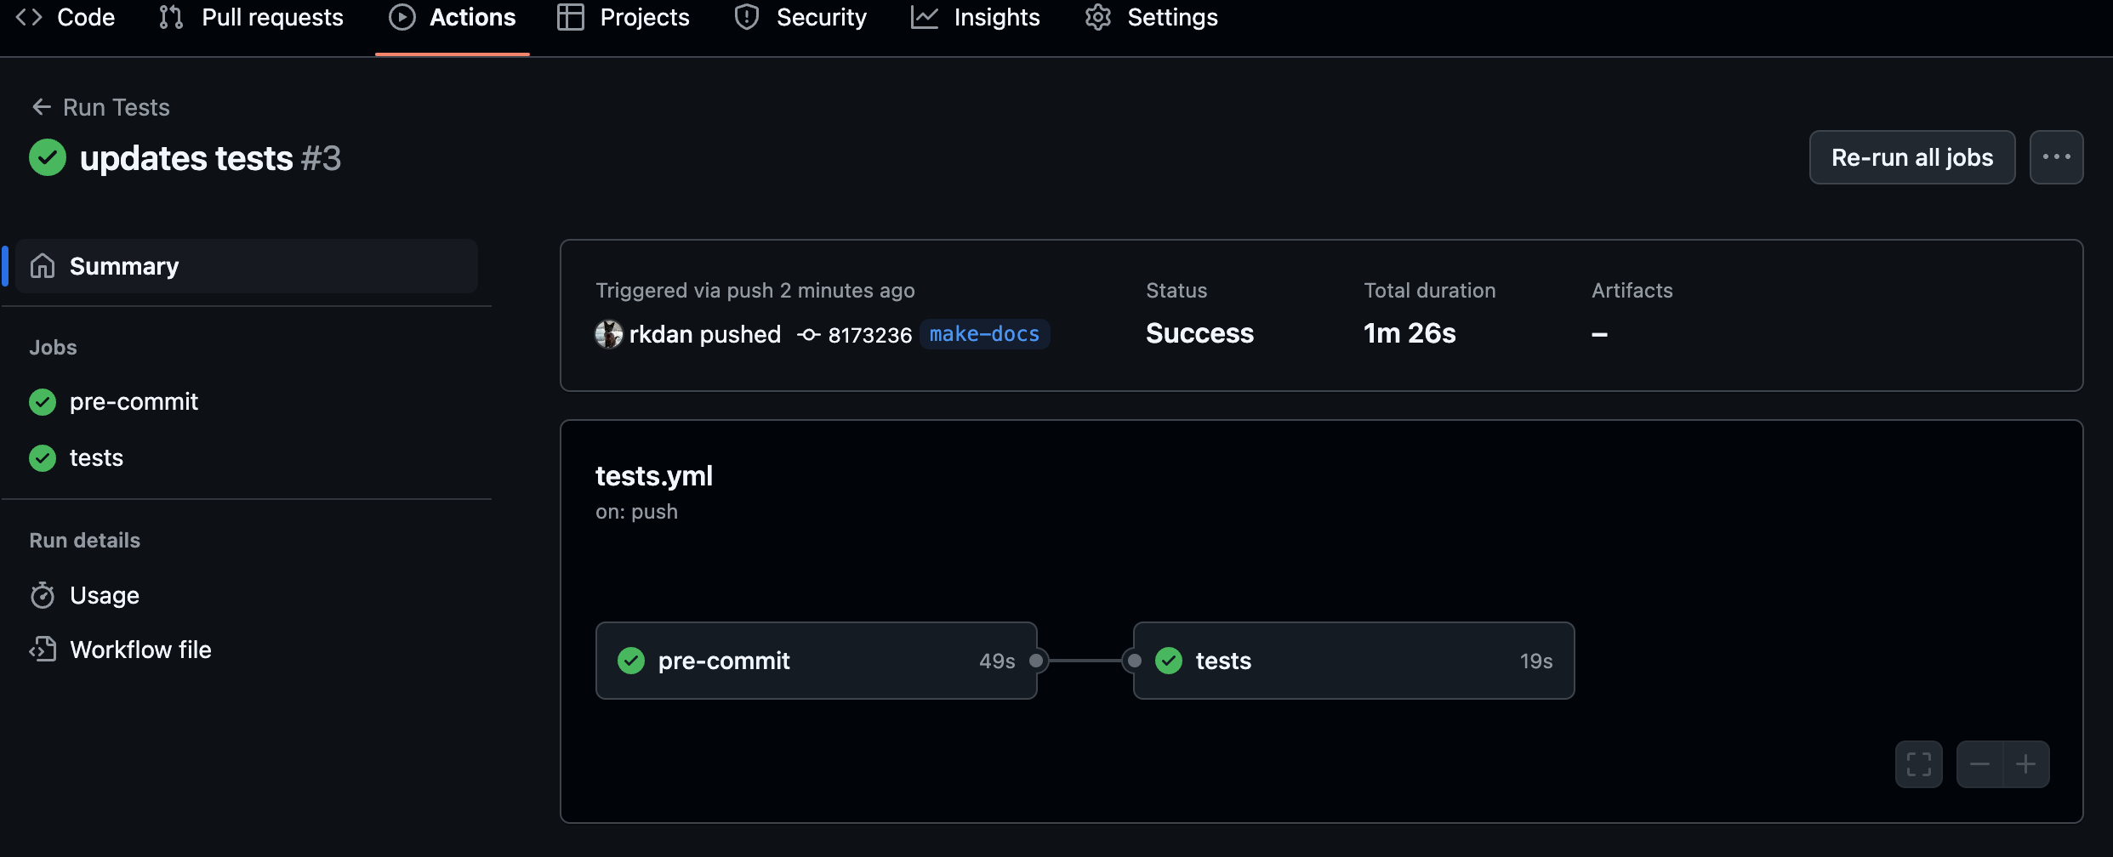
Task: Open Usage run details
Action: click(x=105, y=595)
